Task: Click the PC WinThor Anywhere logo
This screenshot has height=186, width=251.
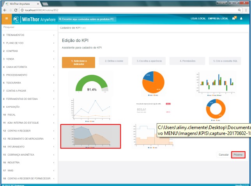Action: [34, 19]
